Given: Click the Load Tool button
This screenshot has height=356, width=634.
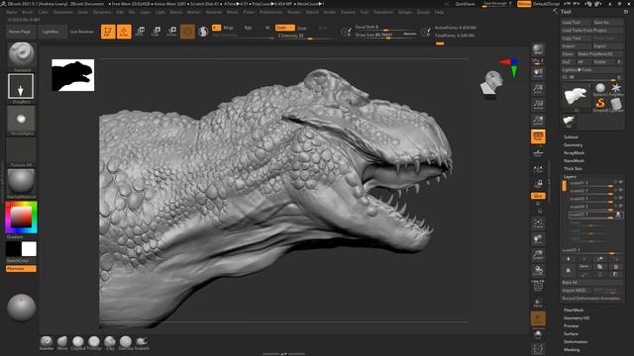Looking at the screenshot, I should 576,23.
